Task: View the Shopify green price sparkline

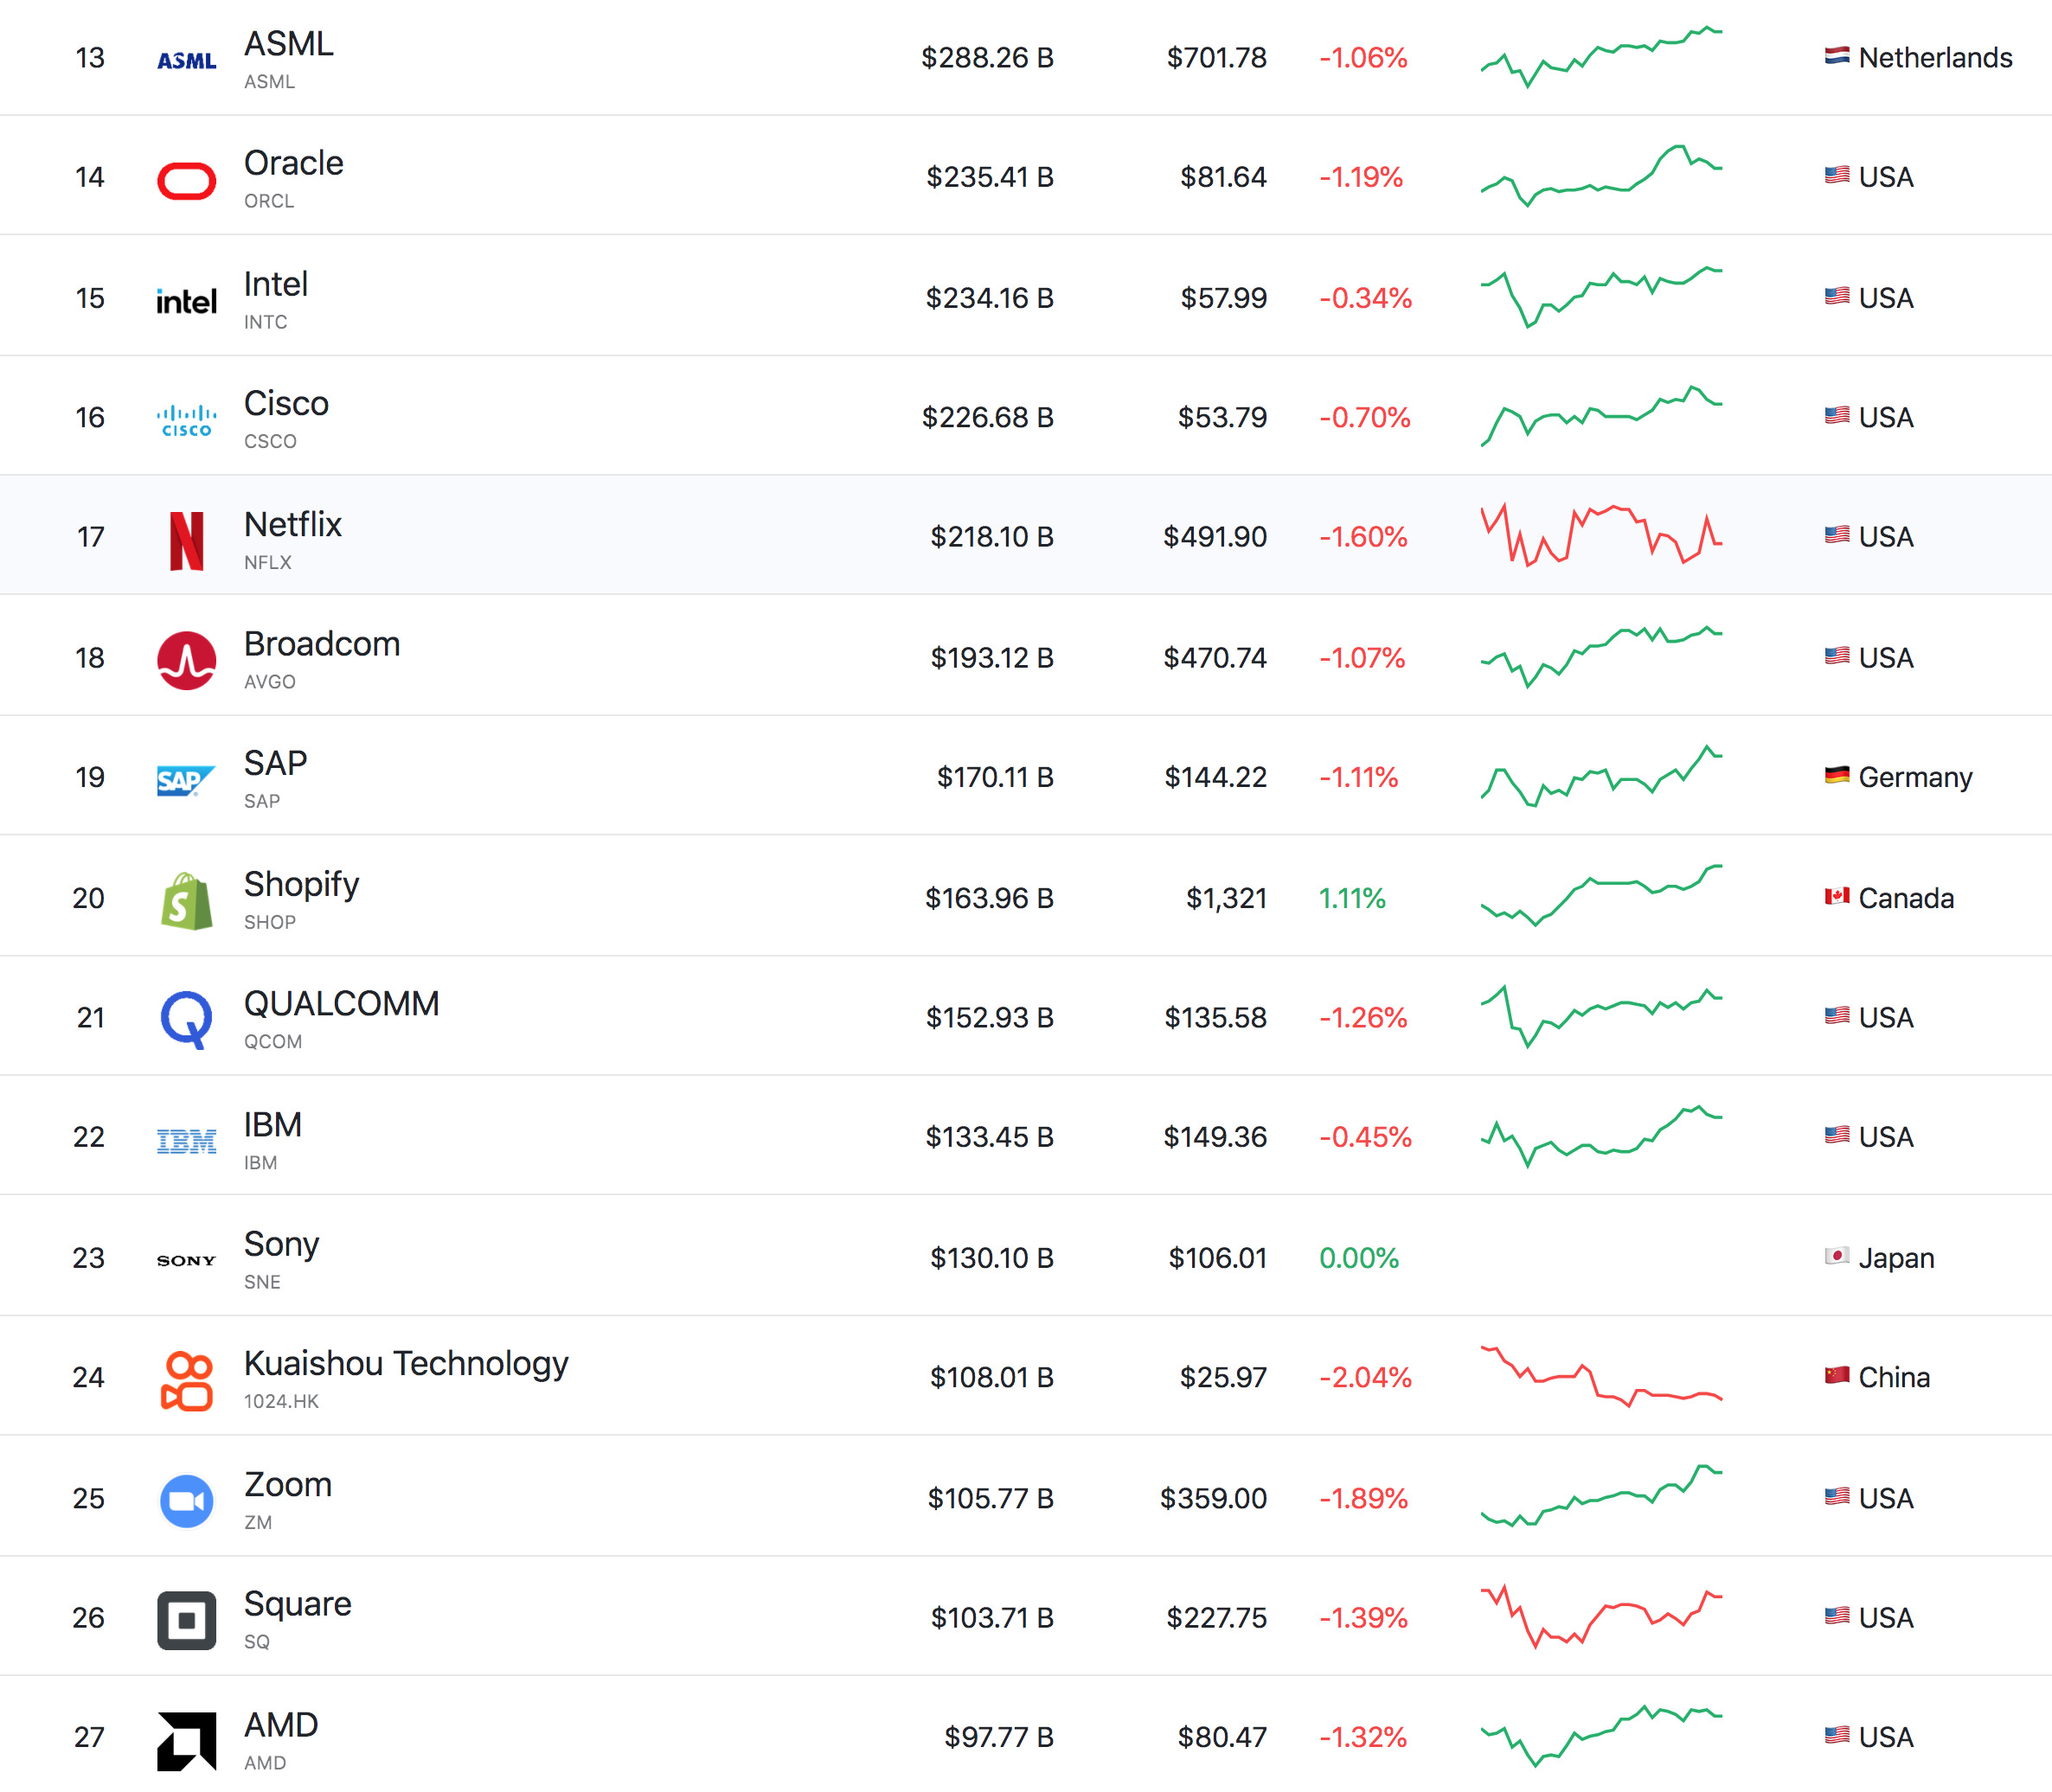Action: (1601, 896)
